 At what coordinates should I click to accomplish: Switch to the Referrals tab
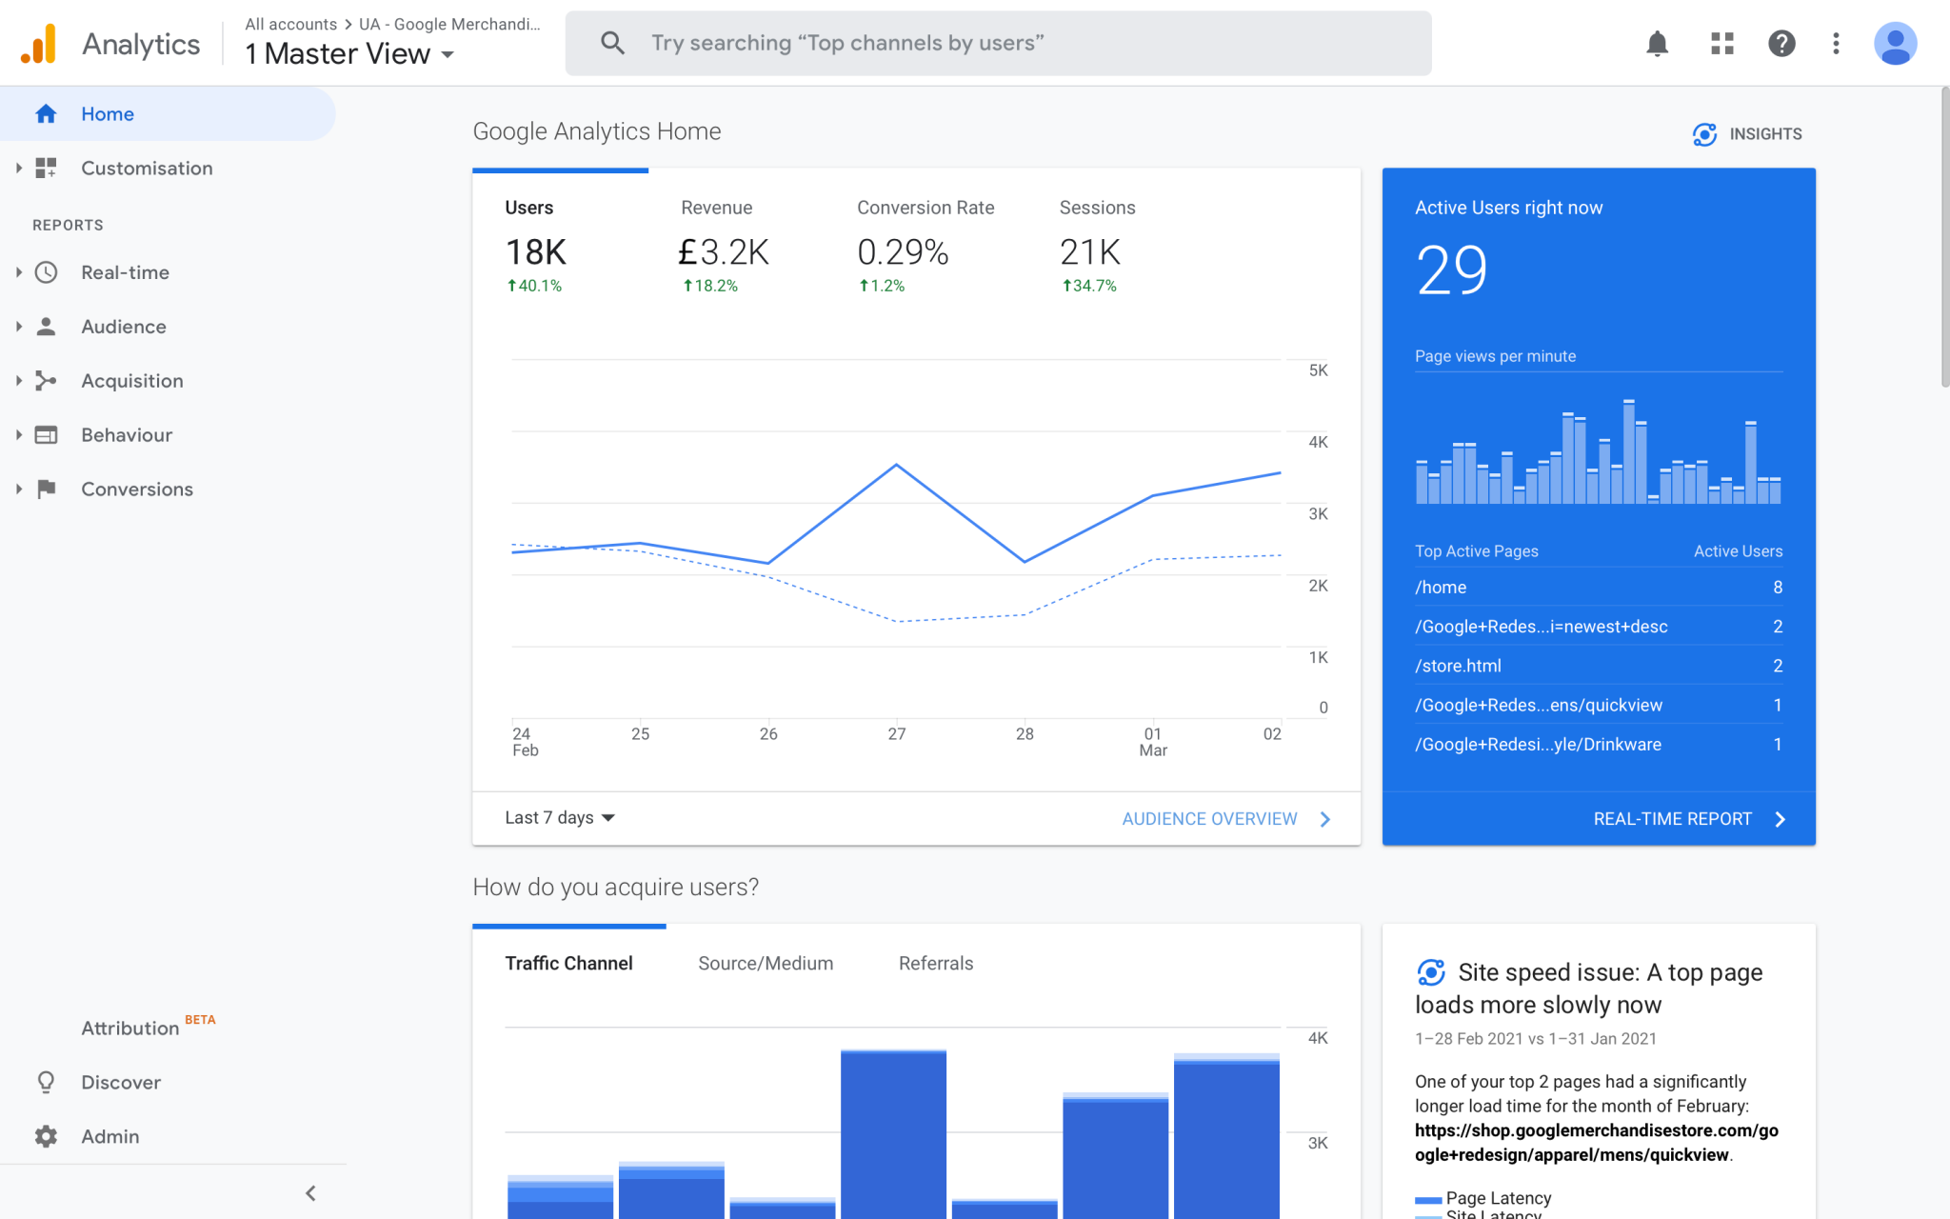(x=936, y=964)
